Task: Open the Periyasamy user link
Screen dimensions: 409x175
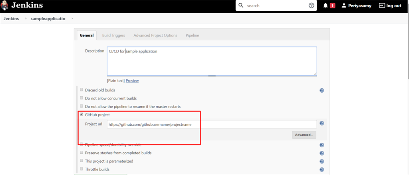Action: pyautogui.click(x=360, y=6)
